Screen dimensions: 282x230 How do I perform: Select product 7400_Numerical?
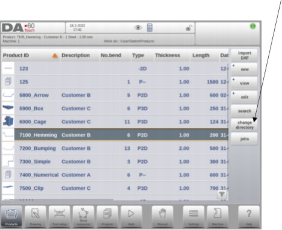pos(39,175)
